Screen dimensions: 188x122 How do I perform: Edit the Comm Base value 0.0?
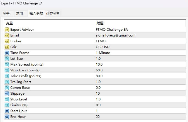tap(98, 88)
